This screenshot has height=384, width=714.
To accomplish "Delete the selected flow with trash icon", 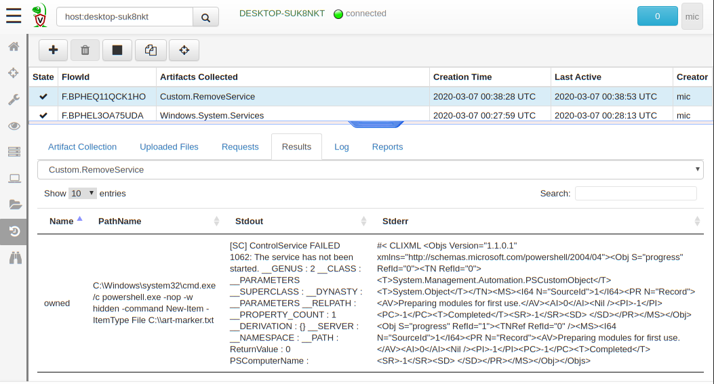I will click(85, 50).
